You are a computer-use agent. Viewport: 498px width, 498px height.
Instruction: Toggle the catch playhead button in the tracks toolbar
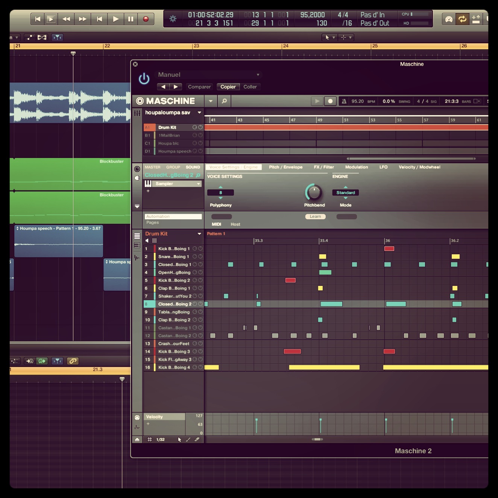57,37
